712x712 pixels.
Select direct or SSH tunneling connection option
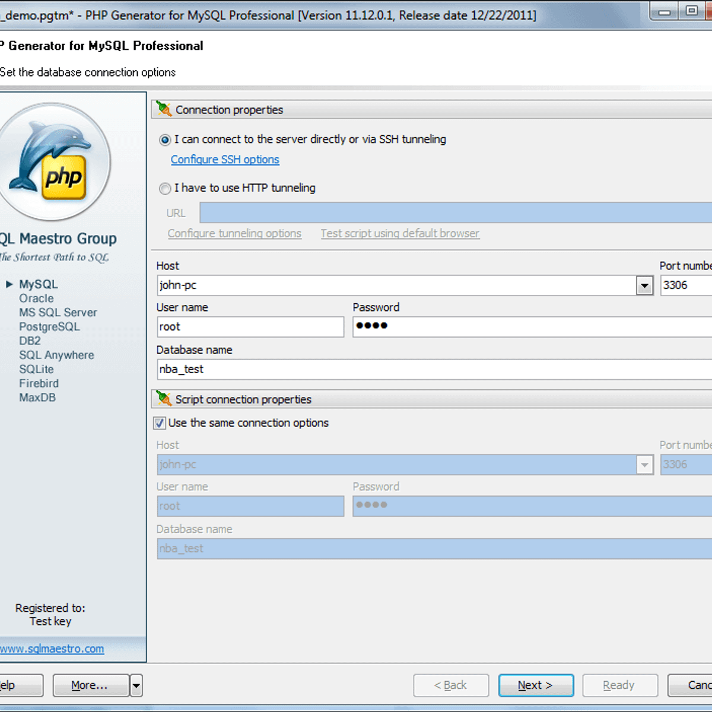tap(165, 140)
